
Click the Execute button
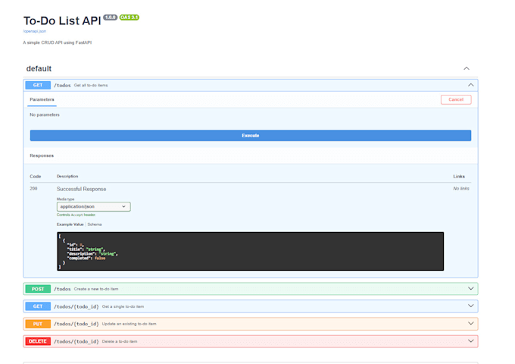(250, 136)
